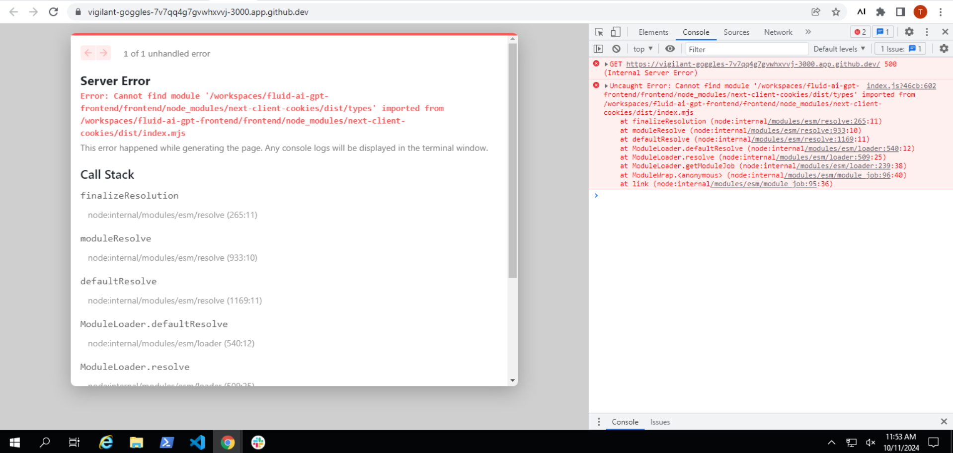Bookmark page with the star icon
The width and height of the screenshot is (953, 453).
[836, 12]
